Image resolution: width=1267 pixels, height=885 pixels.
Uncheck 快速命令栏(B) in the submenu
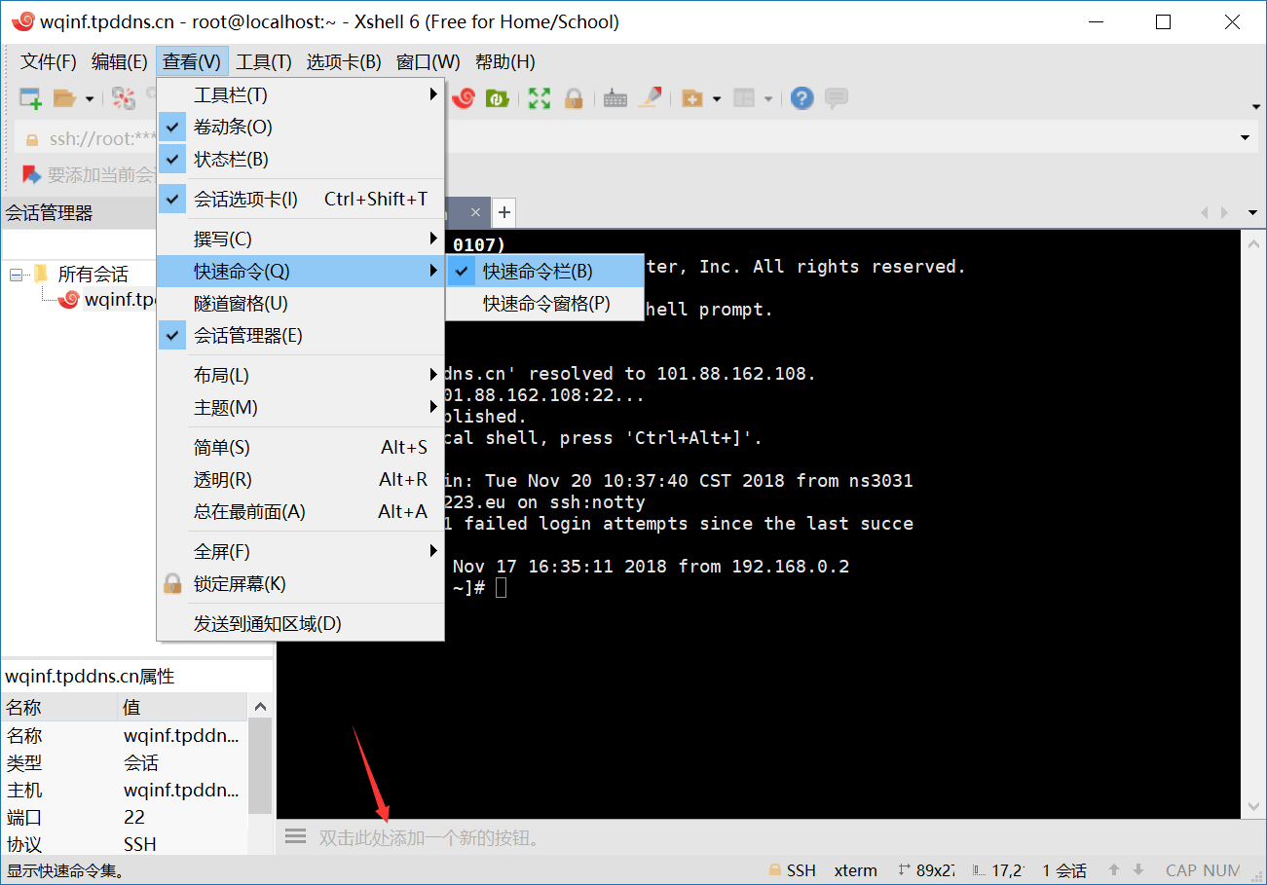click(x=538, y=272)
